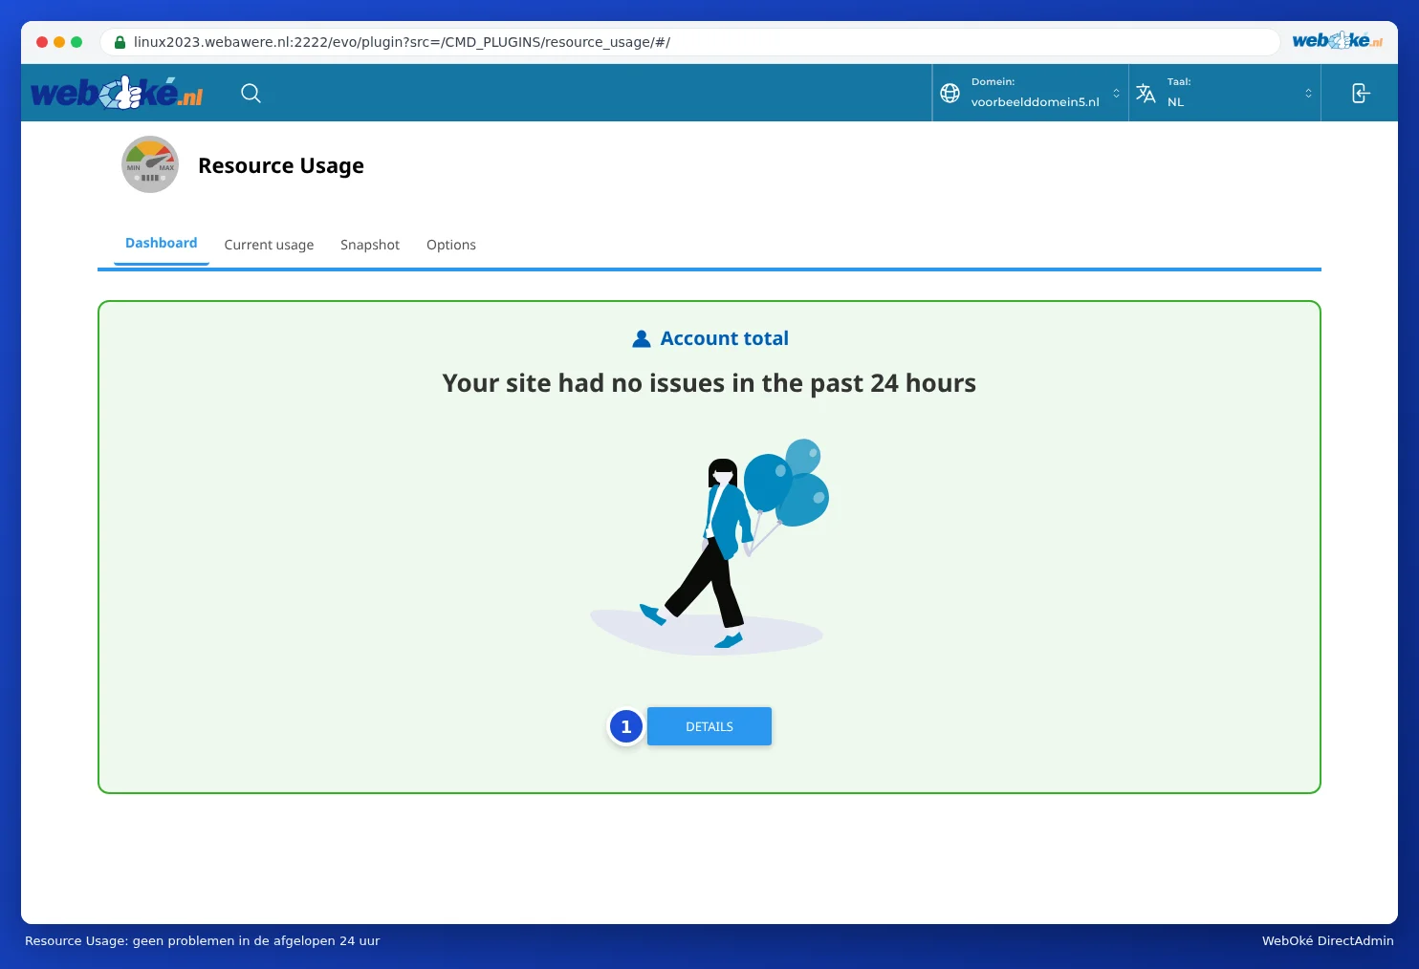Viewport: 1419px width, 969px height.
Task: Click the red close window button
Action: point(42,42)
